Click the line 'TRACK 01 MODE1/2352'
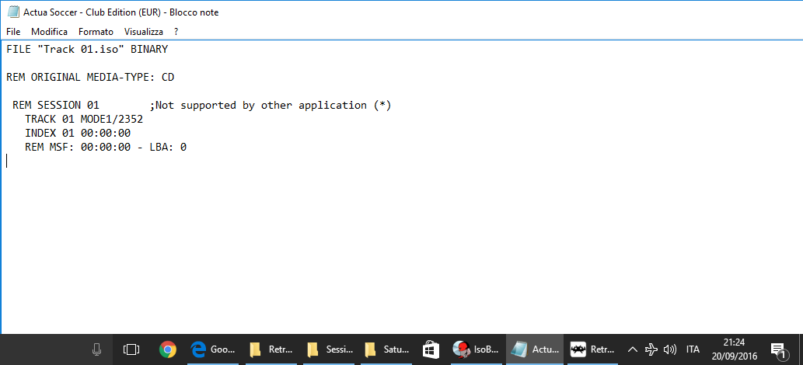The width and height of the screenshot is (803, 365). pos(84,120)
